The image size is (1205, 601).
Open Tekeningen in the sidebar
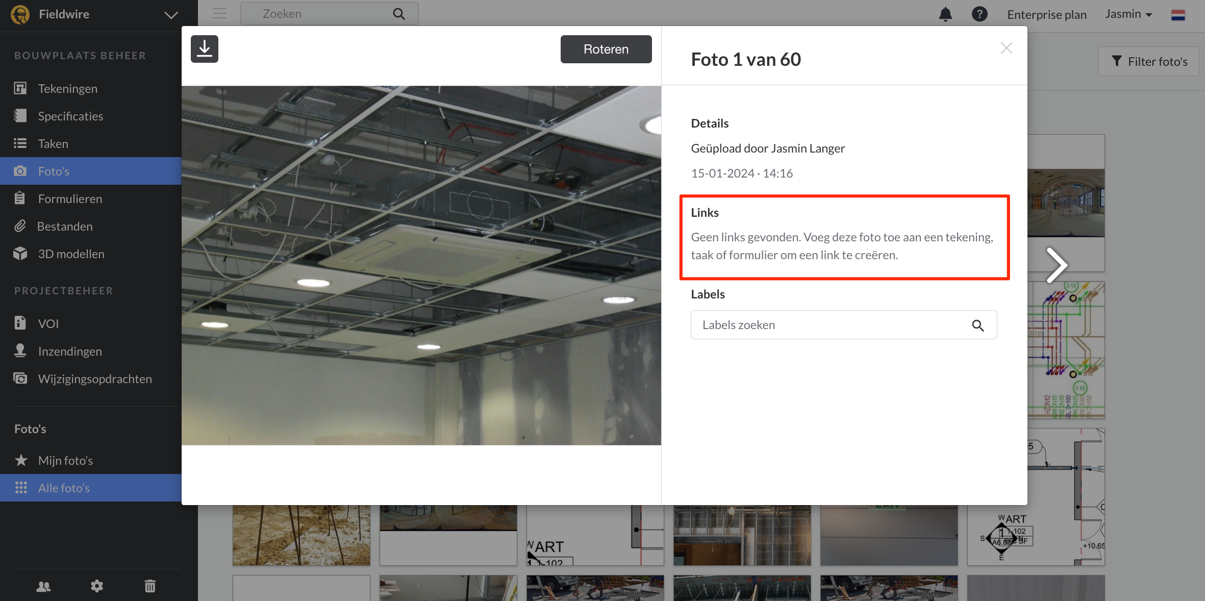pos(67,89)
